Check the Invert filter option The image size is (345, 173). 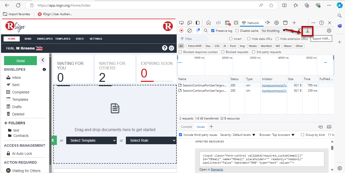click(x=231, y=39)
